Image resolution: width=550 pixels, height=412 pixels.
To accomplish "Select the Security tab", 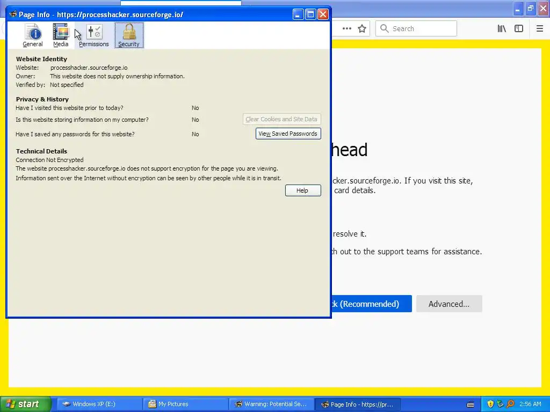I will tap(129, 35).
